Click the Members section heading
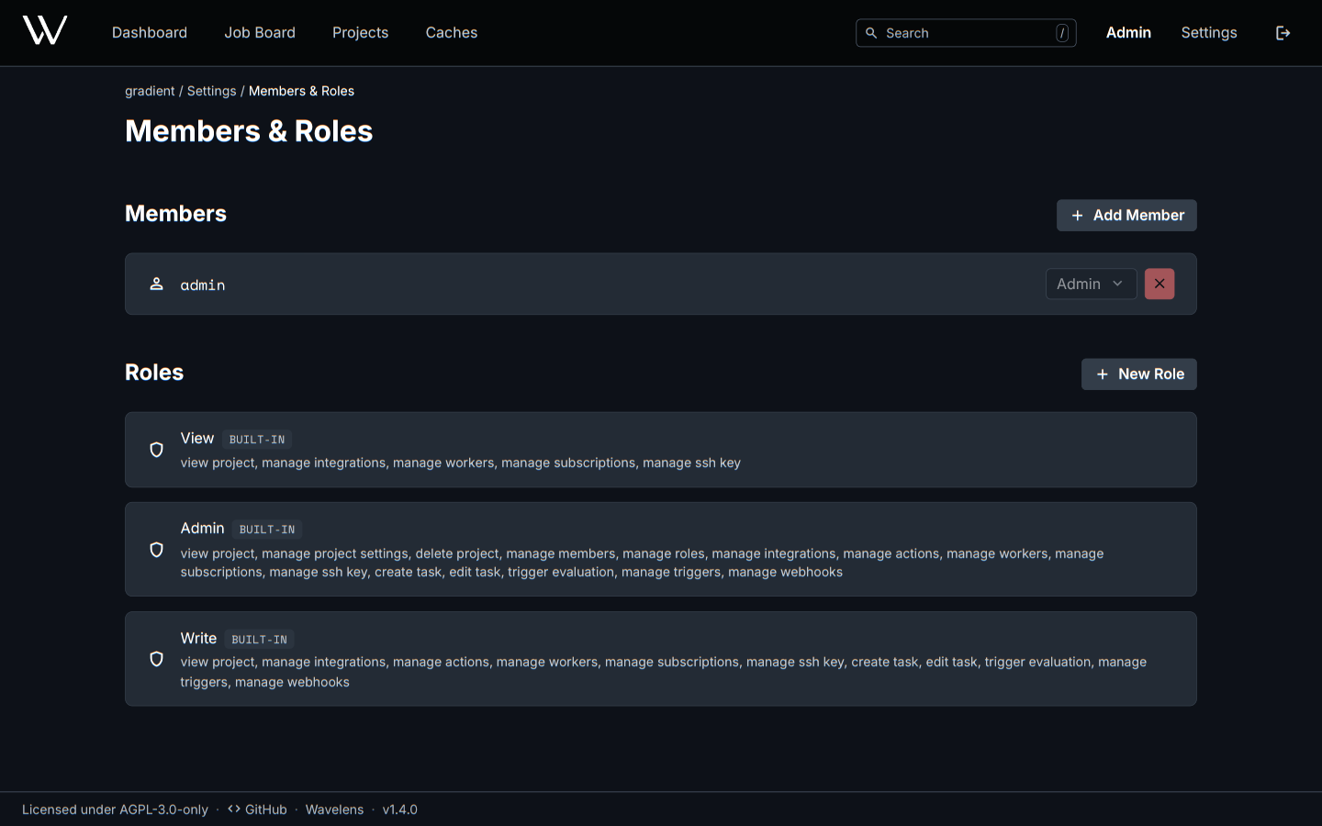This screenshot has width=1322, height=826. [175, 214]
